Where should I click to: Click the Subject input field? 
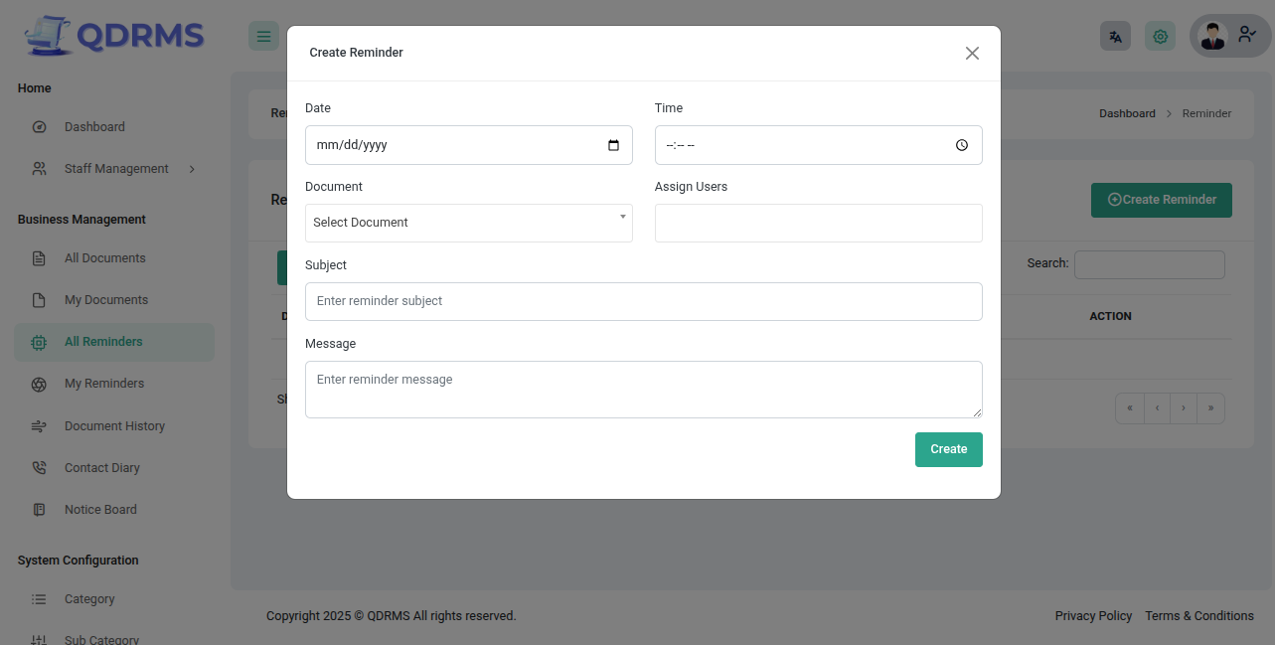tap(643, 301)
